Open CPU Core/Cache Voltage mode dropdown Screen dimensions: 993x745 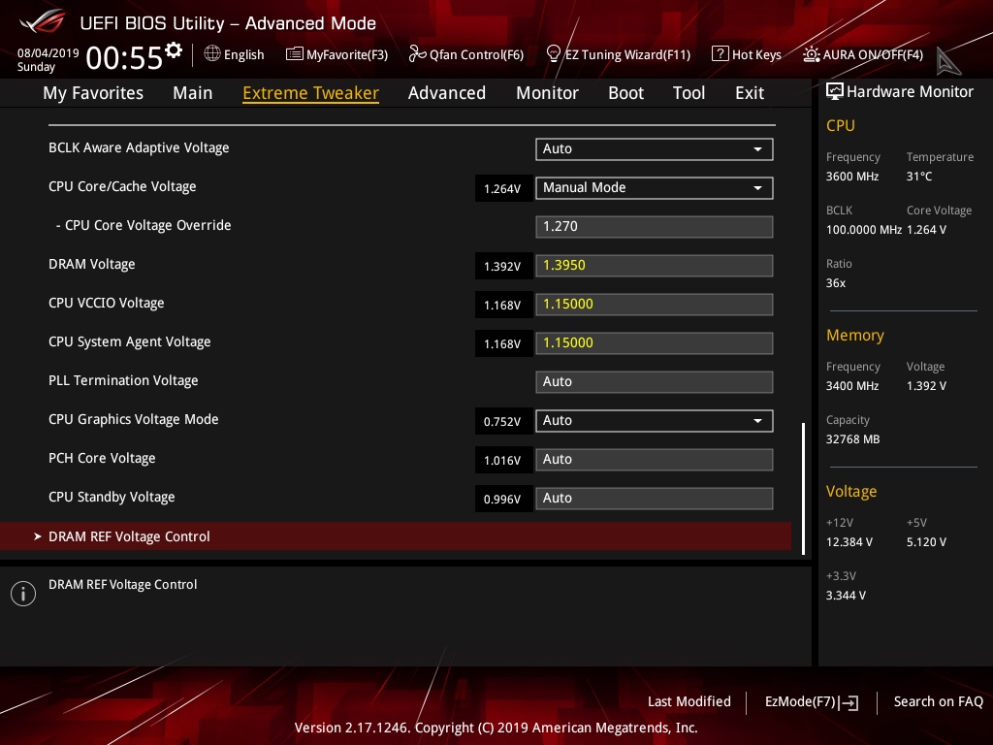(655, 187)
